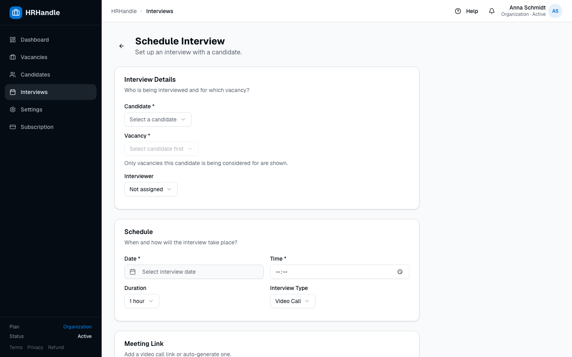Click the Organization plan link in the sidebar footer
This screenshot has height=357, width=572.
[x=77, y=327]
